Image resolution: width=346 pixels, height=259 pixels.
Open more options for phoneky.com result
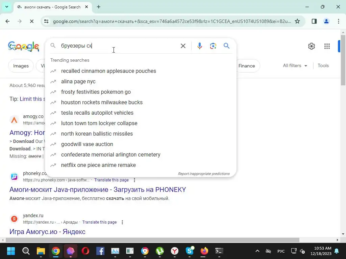(134, 180)
